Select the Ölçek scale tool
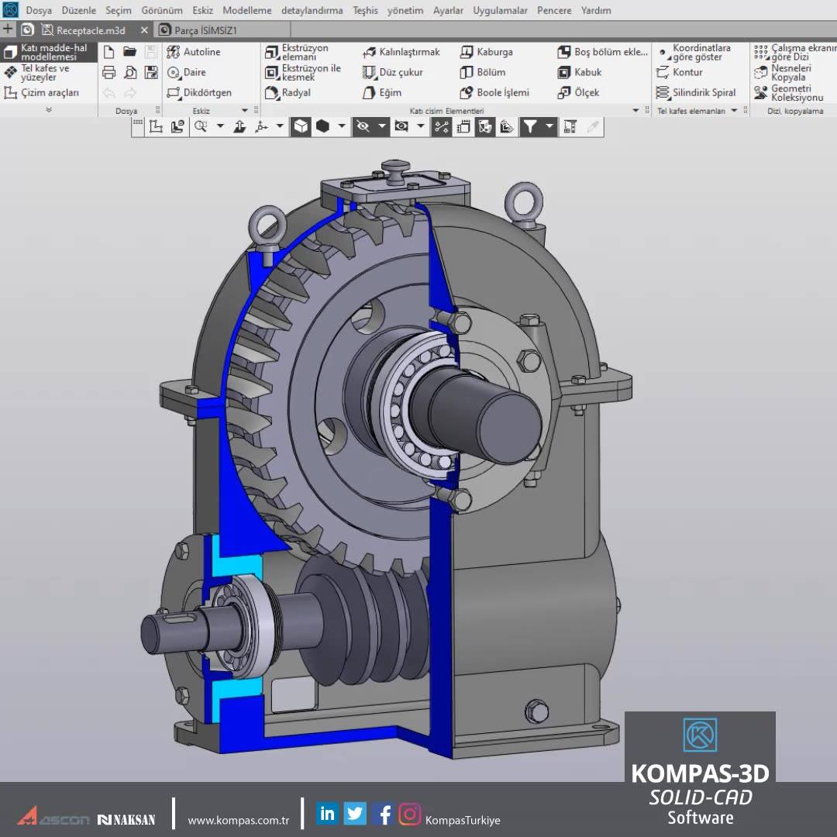837x837 pixels. pyautogui.click(x=578, y=92)
